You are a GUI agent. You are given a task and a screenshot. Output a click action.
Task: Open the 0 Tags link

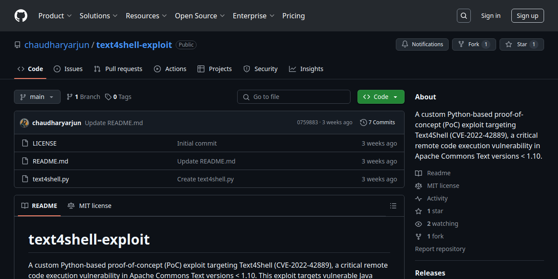pos(118,97)
